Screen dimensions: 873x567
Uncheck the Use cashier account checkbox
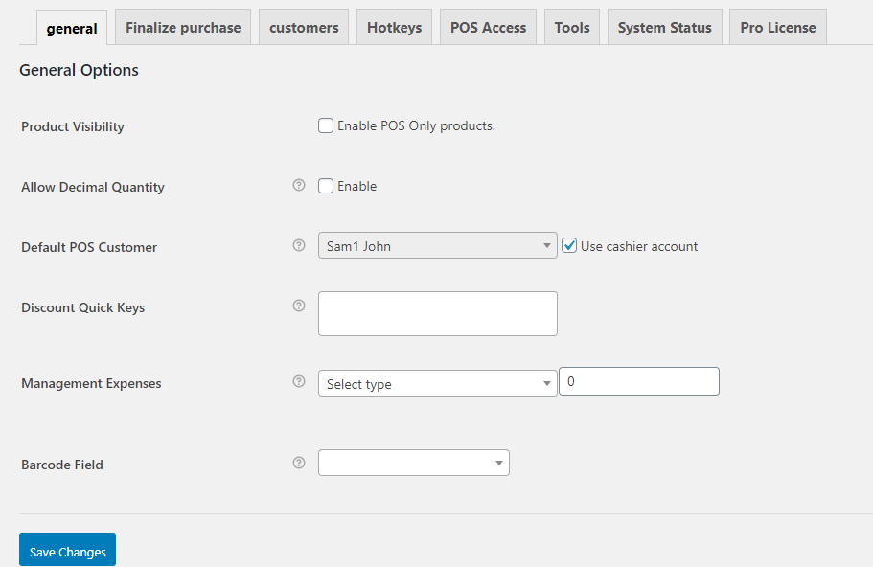[x=569, y=244]
